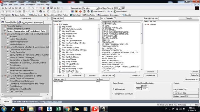This screenshot has width=200, height=112.
Task: Open the Worksheet workspace
Action: point(75,15)
